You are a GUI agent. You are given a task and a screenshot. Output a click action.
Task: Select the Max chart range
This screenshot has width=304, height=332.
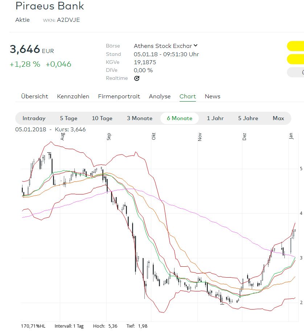[278, 118]
